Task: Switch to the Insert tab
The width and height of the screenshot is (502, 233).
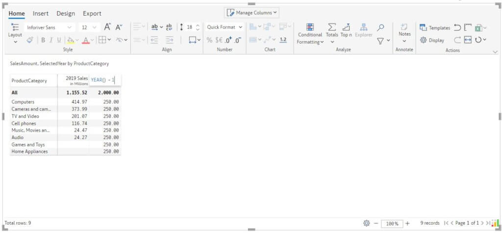Action: coord(41,14)
